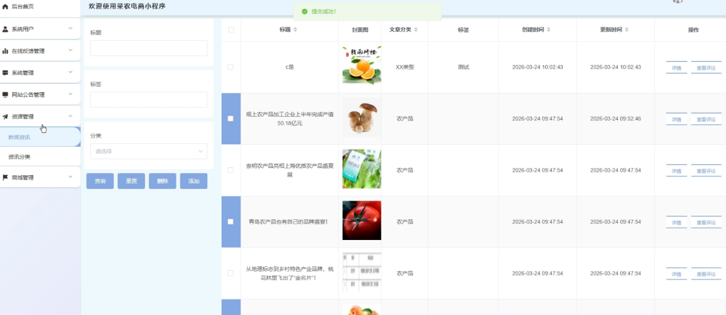This screenshot has width=726, height=315.
Task: Check the row for 青岛农产品 article
Action: pos(231,222)
